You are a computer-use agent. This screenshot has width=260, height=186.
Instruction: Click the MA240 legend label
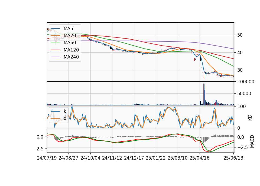pos(71,57)
